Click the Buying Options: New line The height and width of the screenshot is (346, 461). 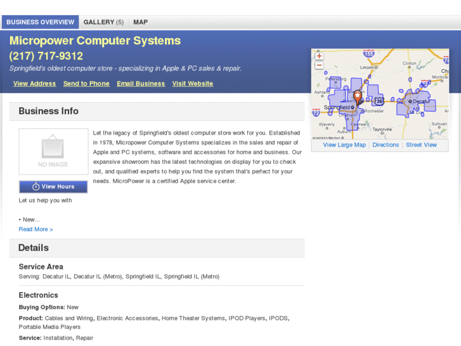49,307
